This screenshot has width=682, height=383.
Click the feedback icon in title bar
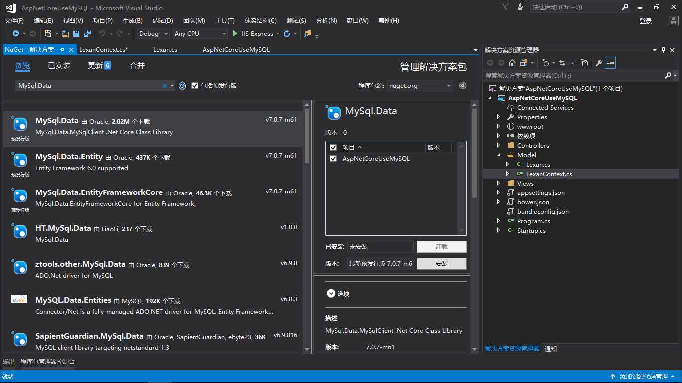pyautogui.click(x=522, y=7)
